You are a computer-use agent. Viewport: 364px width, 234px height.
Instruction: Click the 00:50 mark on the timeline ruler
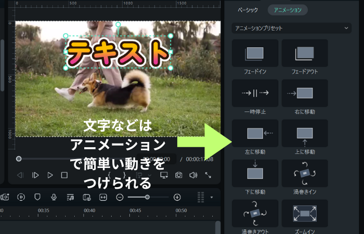[x=181, y=211]
